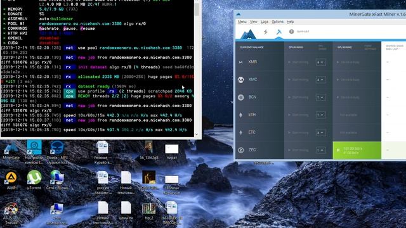Screen dimensions: 406x228
Task: Pause ZEC GPU mining in green cell
Action: click(338, 150)
